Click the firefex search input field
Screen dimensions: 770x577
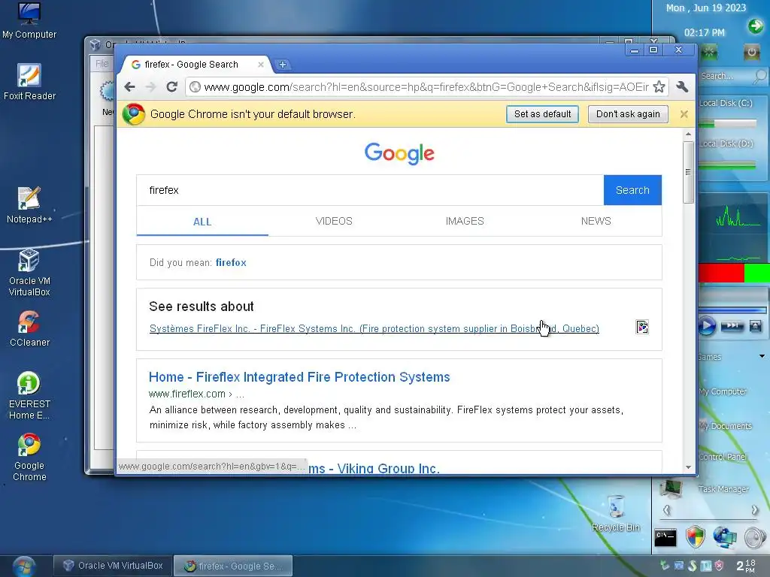pos(370,190)
